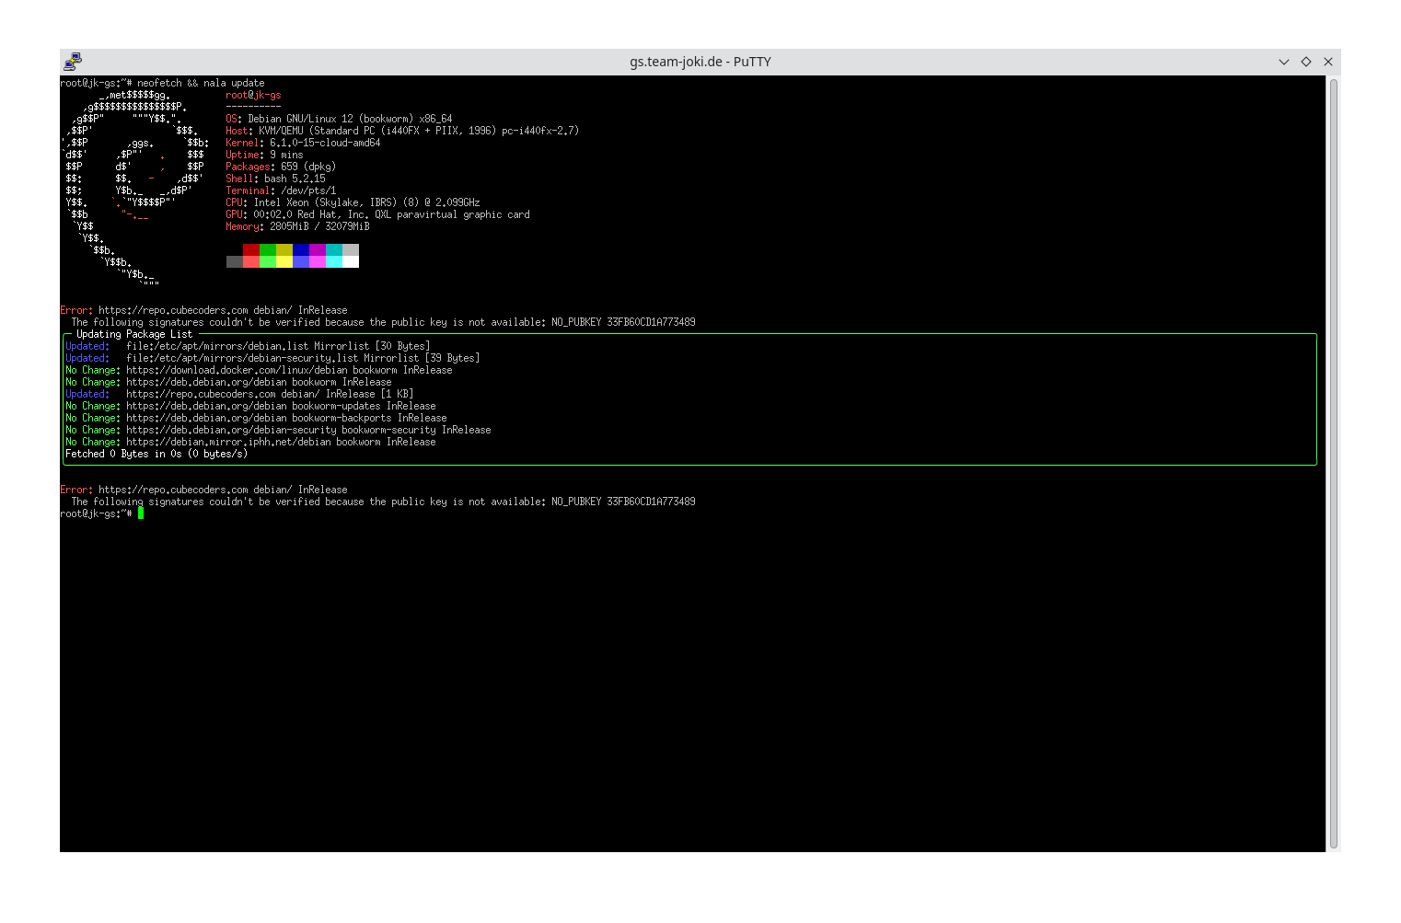Viewport: 1401px width, 923px height.
Task: Click the Shell 'bash 5.2.15' line
Action: click(275, 179)
